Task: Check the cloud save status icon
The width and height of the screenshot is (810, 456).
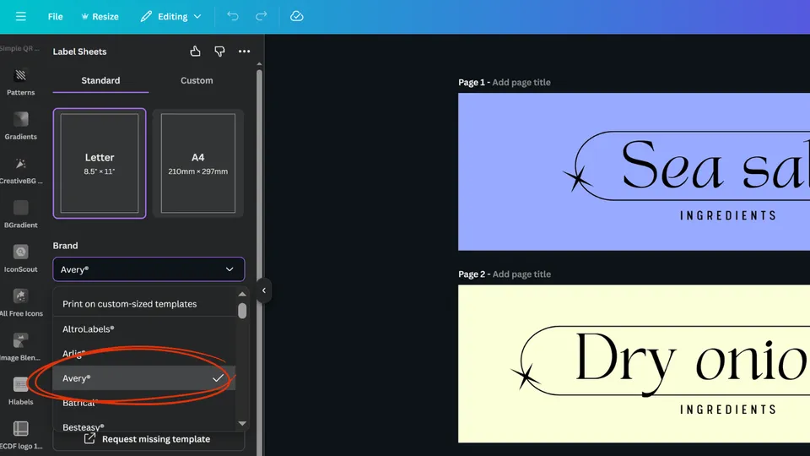Action: (296, 17)
